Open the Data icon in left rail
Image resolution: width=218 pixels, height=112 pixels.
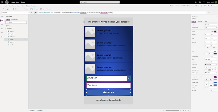[x=2, y=29]
